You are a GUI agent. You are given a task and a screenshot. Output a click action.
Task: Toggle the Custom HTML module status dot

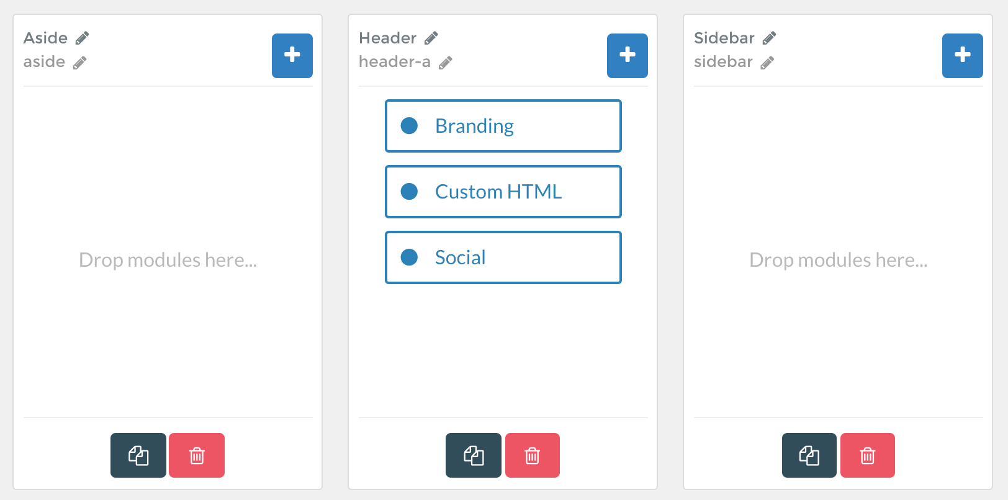click(x=409, y=192)
